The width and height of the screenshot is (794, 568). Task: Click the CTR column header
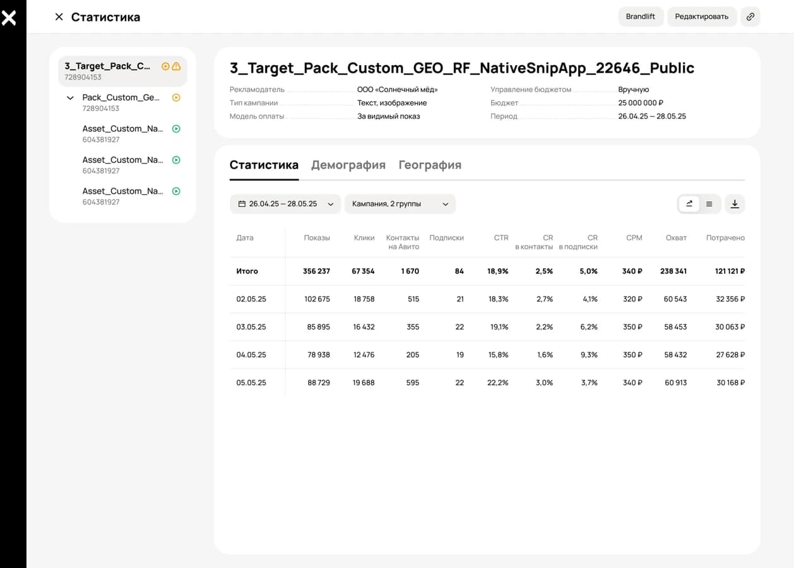click(x=501, y=238)
